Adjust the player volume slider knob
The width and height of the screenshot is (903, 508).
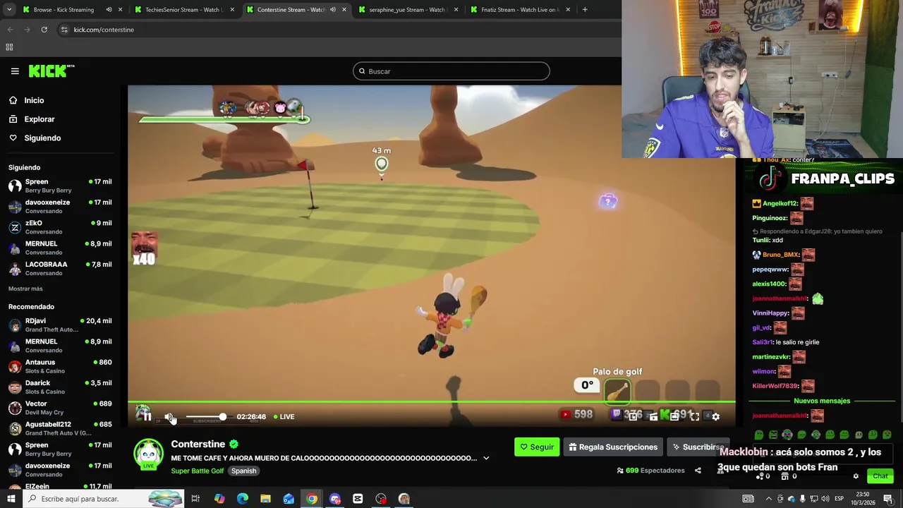pos(223,417)
